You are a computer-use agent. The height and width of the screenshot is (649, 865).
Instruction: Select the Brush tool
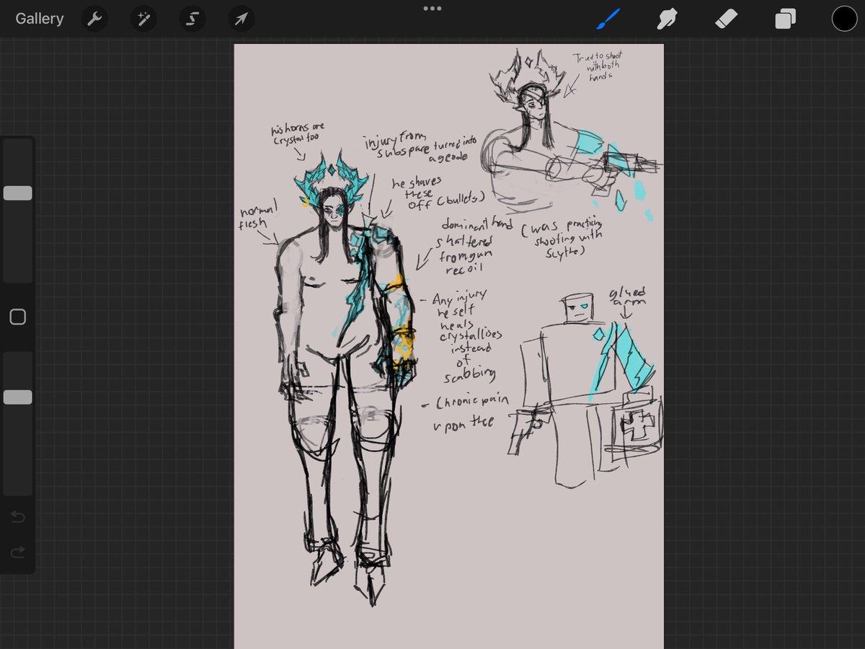coord(608,19)
